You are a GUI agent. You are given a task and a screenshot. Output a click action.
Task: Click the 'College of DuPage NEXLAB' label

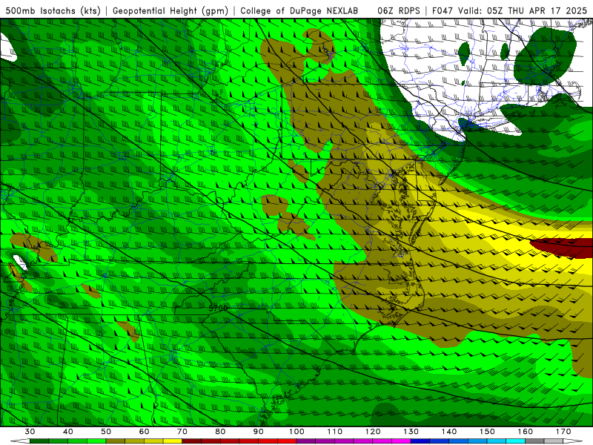click(x=299, y=10)
